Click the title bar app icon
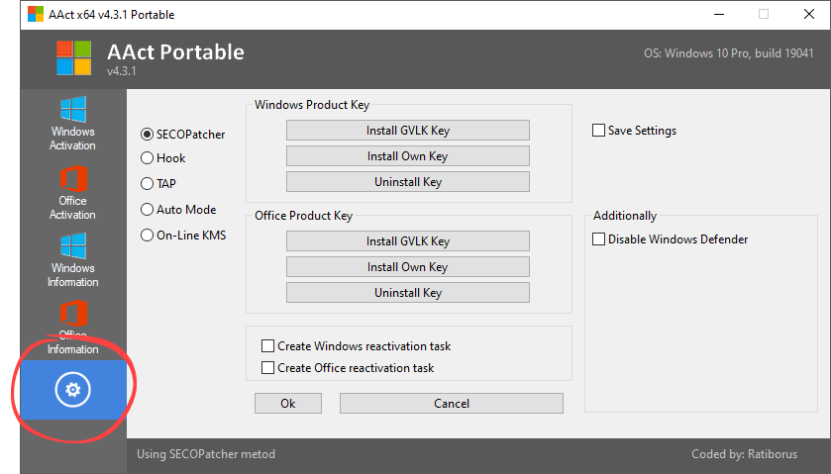This screenshot has width=831, height=474. pos(36,14)
